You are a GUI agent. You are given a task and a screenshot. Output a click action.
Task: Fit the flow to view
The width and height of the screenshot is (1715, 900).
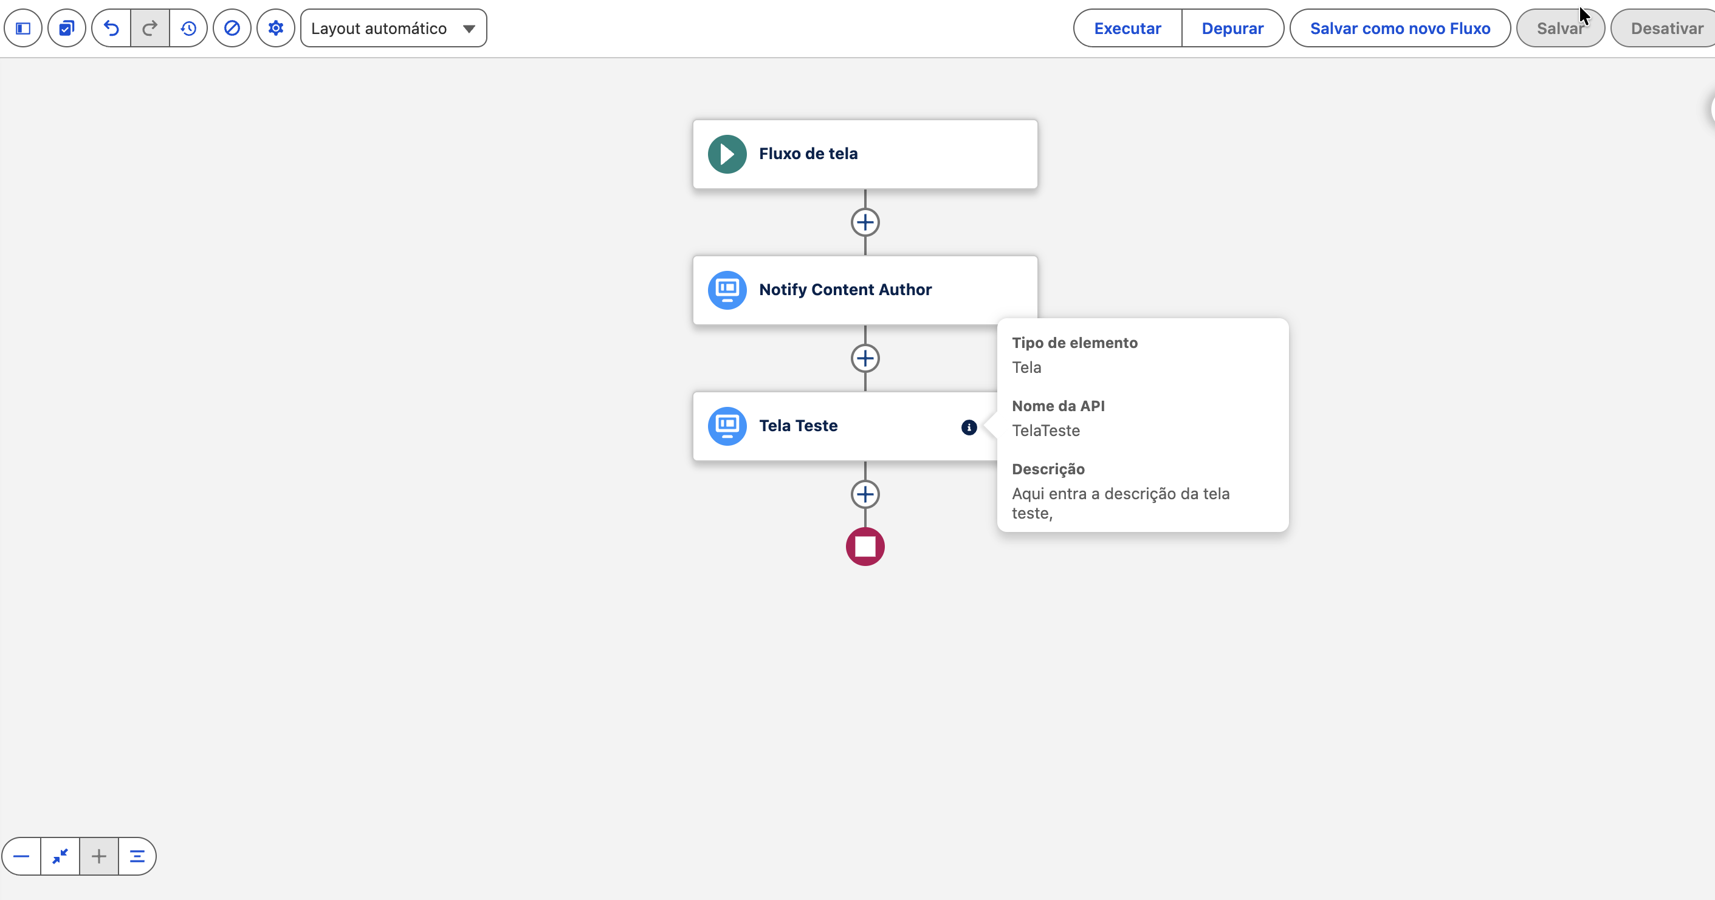click(60, 856)
